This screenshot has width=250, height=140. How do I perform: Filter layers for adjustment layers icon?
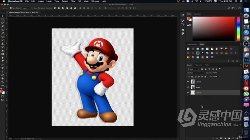pyautogui.click(x=206, y=69)
